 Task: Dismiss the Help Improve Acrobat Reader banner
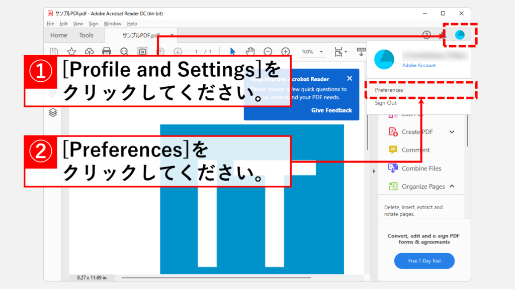[350, 78]
